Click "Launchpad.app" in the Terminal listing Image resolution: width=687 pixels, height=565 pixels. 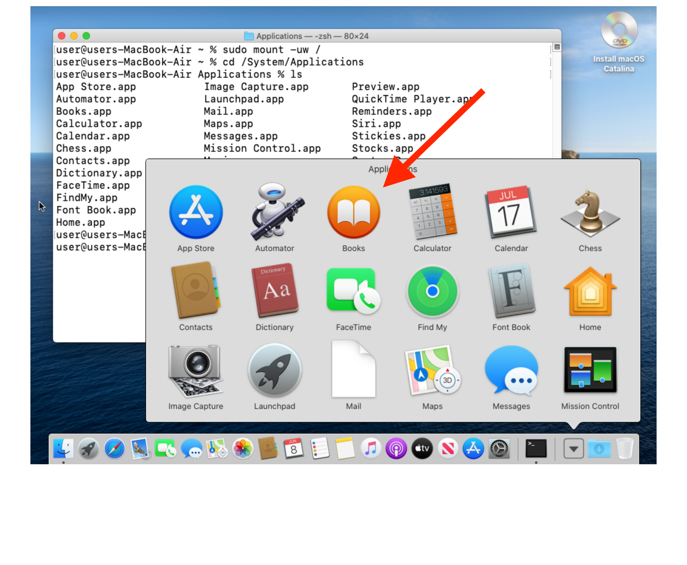[244, 99]
